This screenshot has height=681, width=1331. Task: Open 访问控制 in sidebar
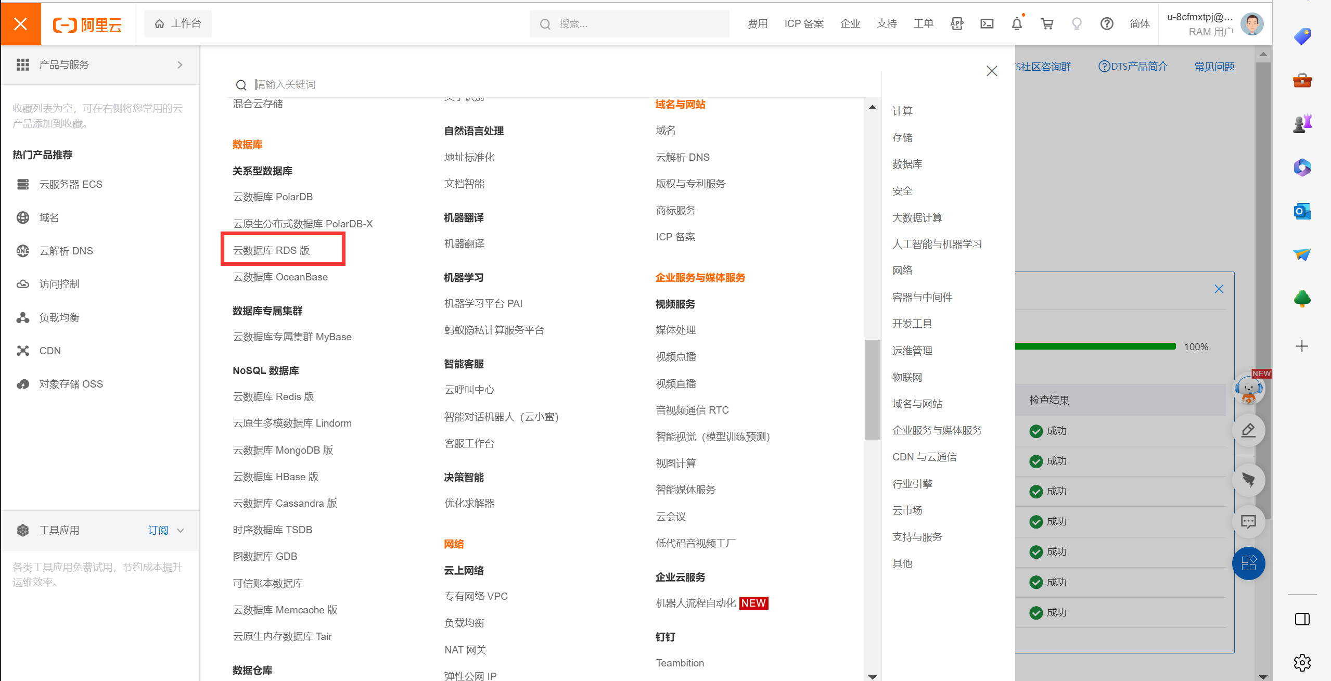point(59,284)
